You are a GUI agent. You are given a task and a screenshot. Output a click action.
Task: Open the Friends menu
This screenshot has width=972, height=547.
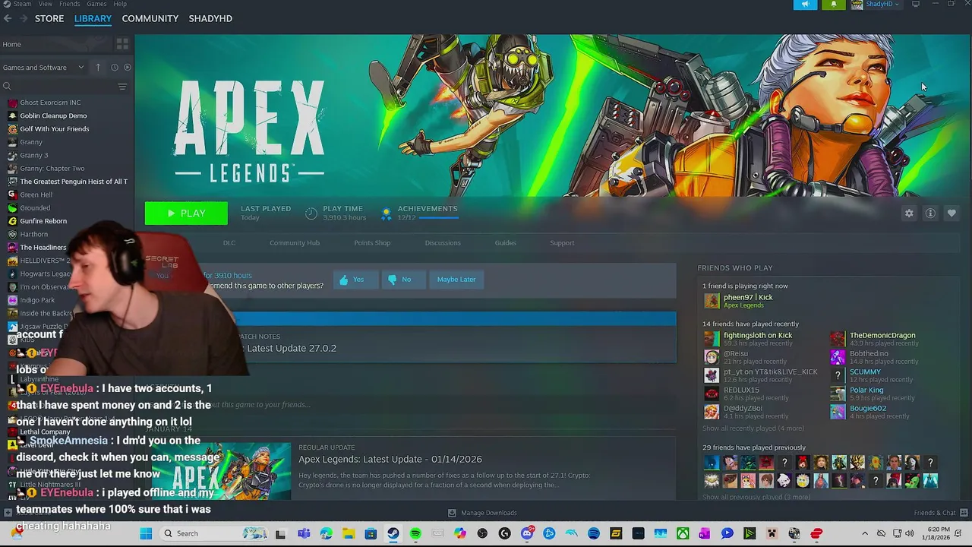tap(70, 4)
